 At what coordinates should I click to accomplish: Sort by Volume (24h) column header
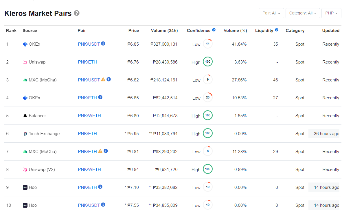point(164,31)
